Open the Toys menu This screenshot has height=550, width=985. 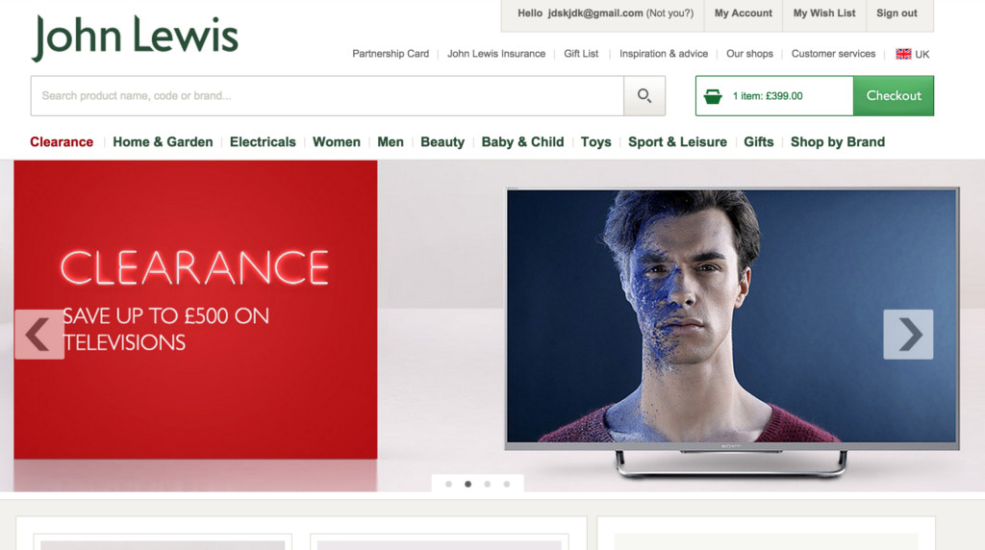595,142
